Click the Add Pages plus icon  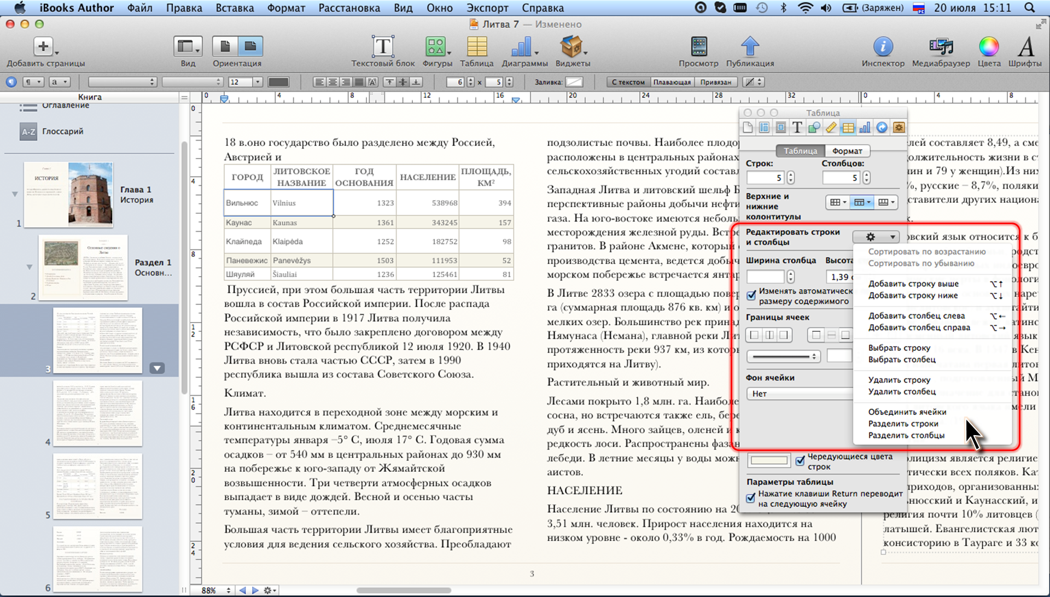coord(43,46)
